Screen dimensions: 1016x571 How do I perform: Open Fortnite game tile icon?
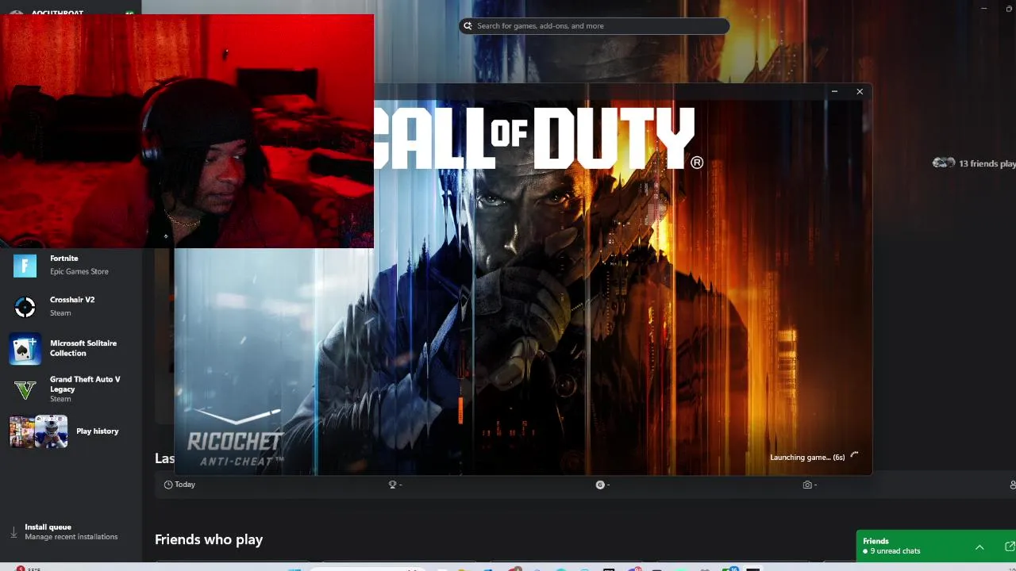[25, 265]
